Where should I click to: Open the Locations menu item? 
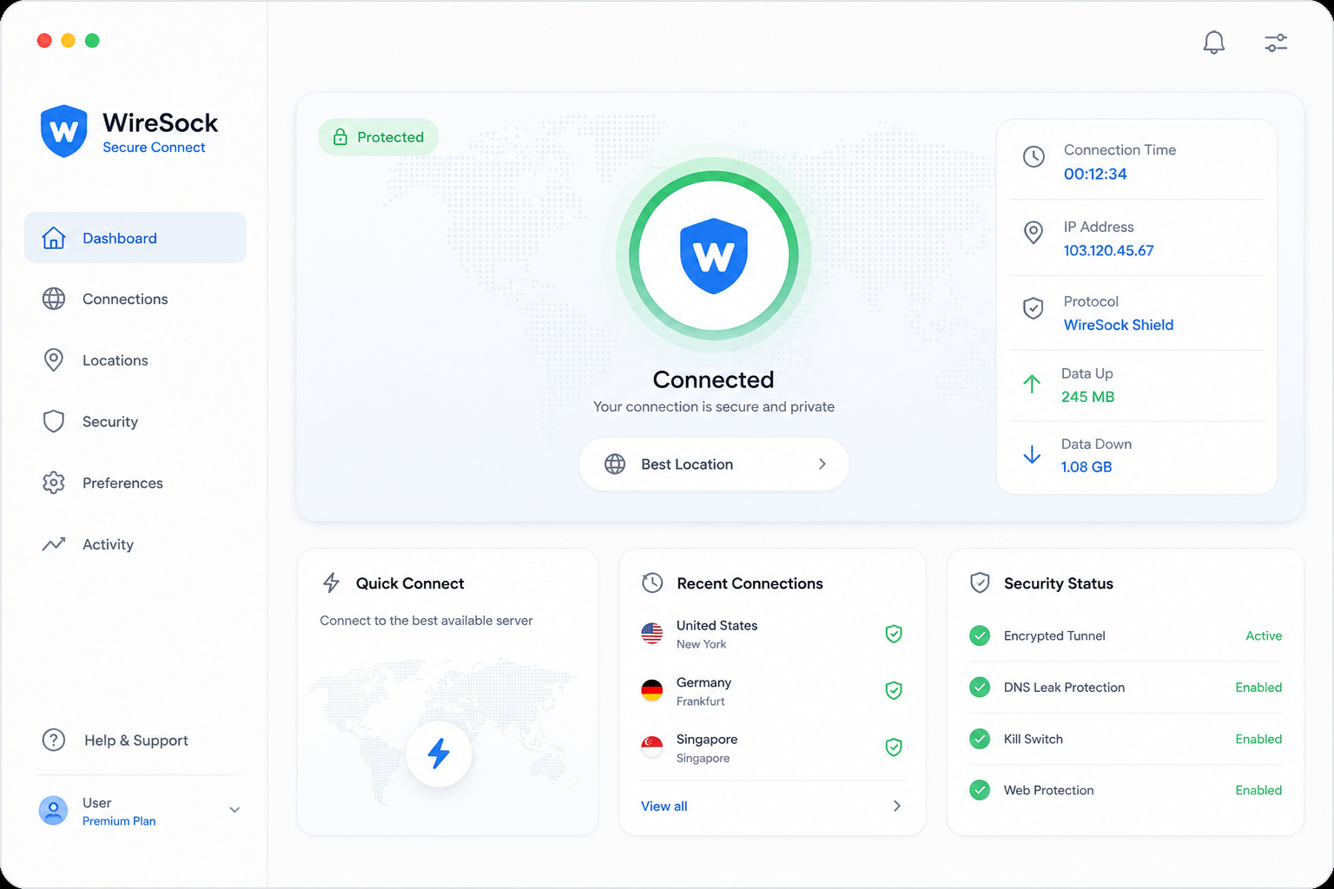135,360
